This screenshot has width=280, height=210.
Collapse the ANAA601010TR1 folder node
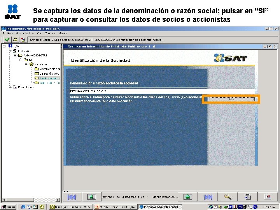pos(16,55)
